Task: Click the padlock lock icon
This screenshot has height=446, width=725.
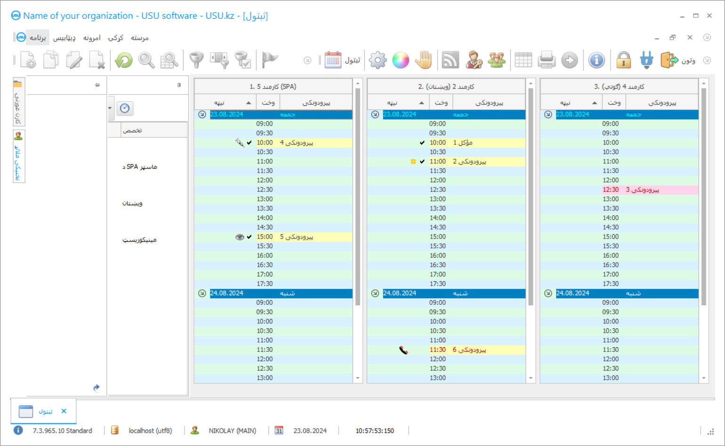Action: pyautogui.click(x=623, y=60)
